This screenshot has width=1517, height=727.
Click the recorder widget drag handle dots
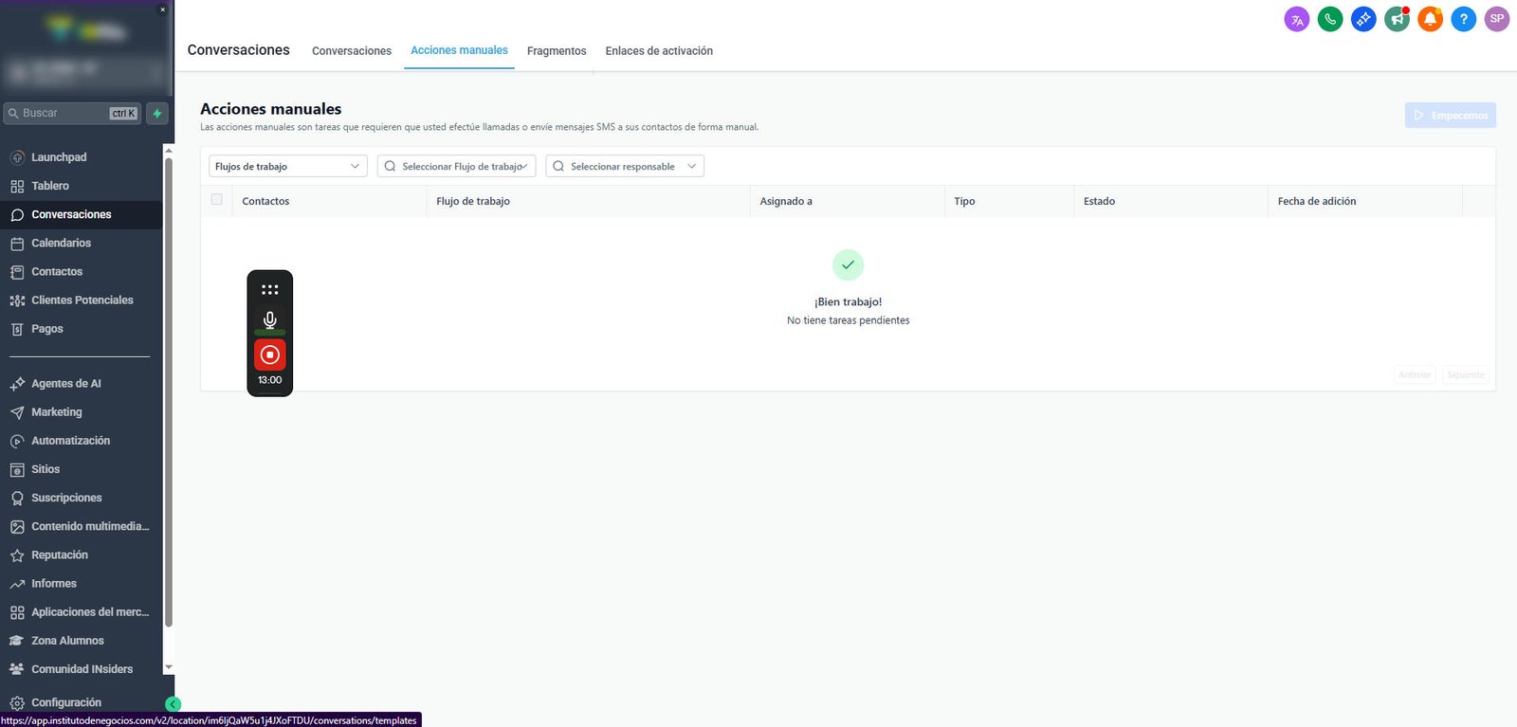point(270,289)
